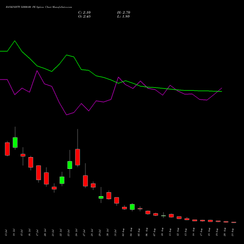Click the 05 Aug date label
This screenshot has height=244, width=244.
(x=139, y=232)
